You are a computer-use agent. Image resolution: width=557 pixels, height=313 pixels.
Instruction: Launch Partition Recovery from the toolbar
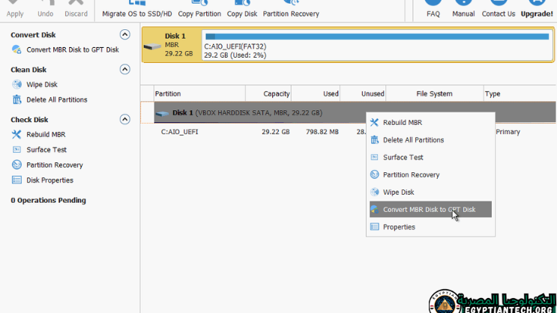[291, 9]
